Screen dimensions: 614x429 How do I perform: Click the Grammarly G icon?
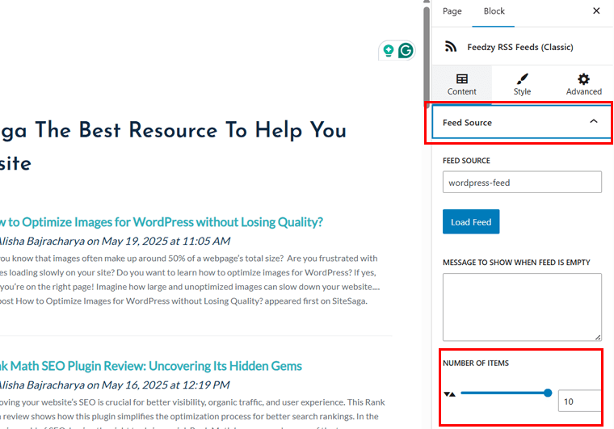(x=406, y=50)
